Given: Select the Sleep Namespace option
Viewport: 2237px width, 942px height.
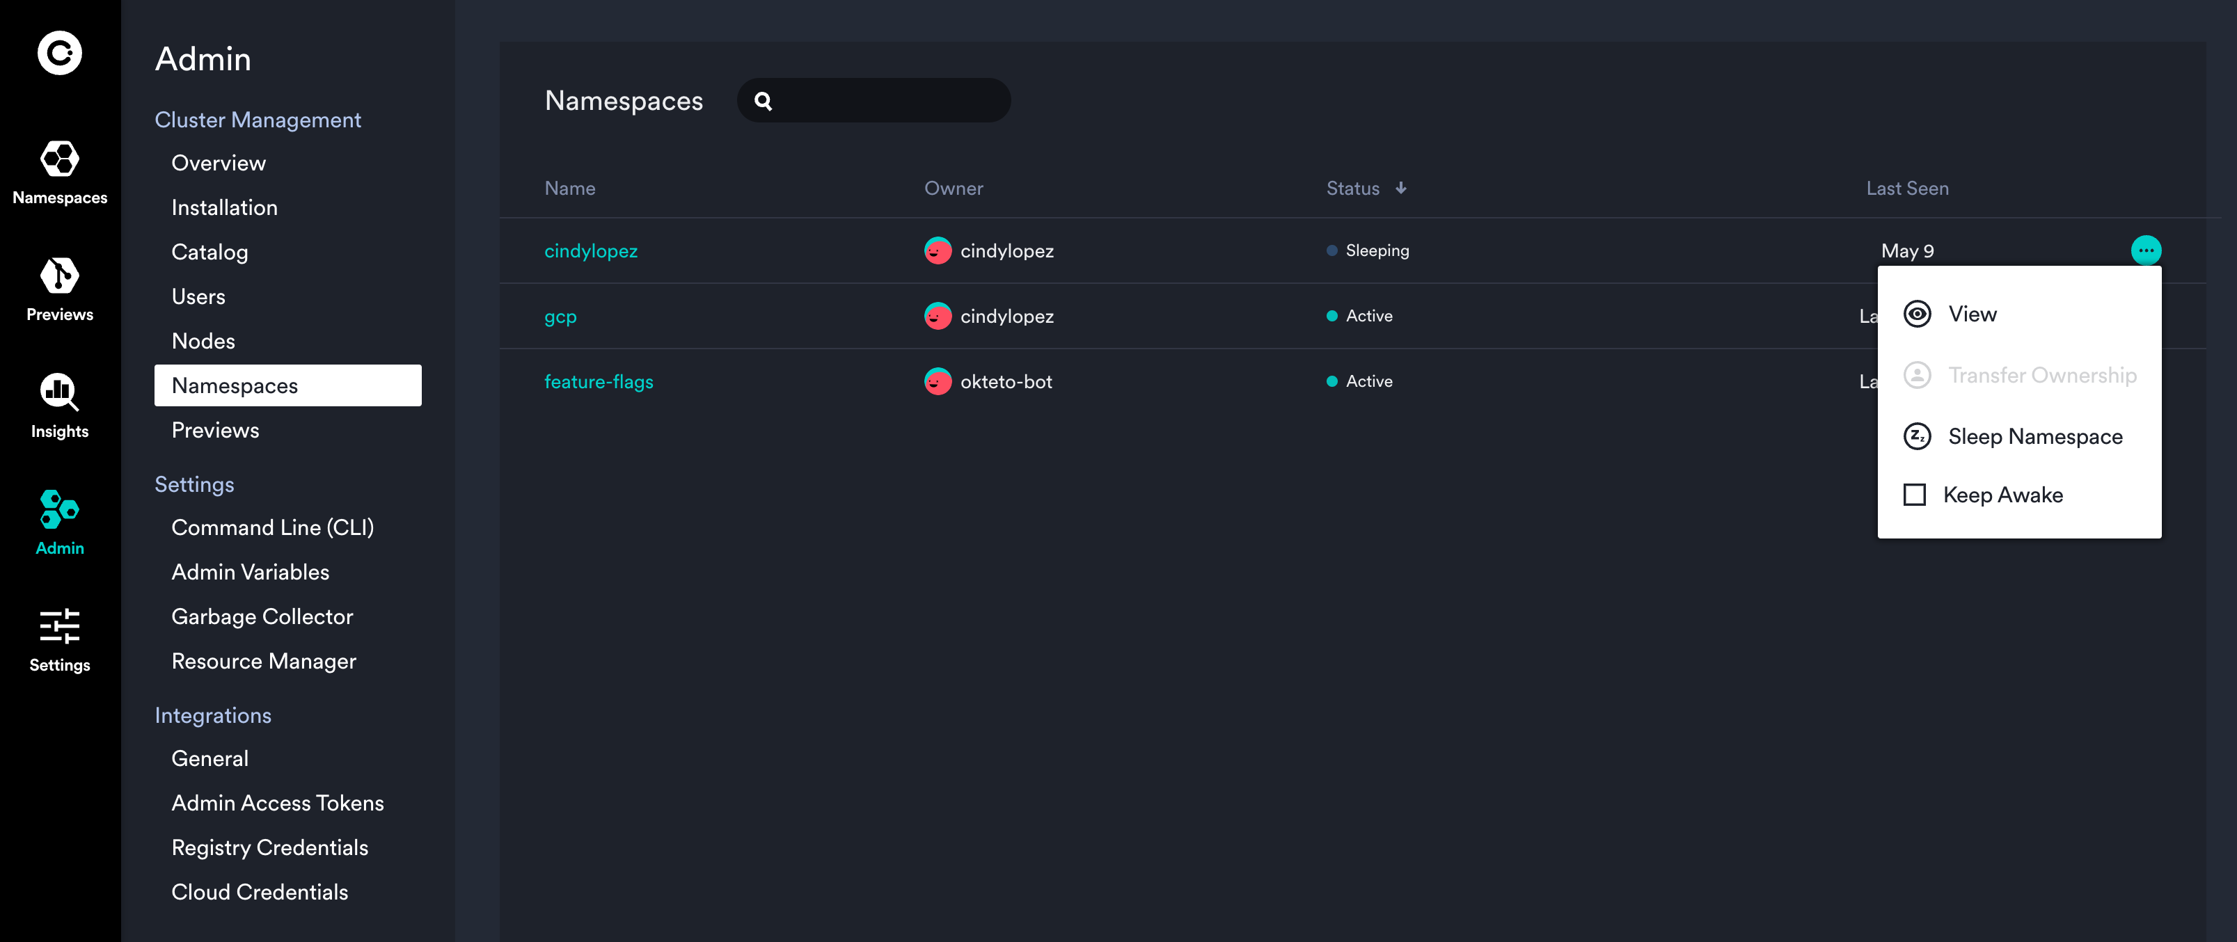Looking at the screenshot, I should 2034,437.
